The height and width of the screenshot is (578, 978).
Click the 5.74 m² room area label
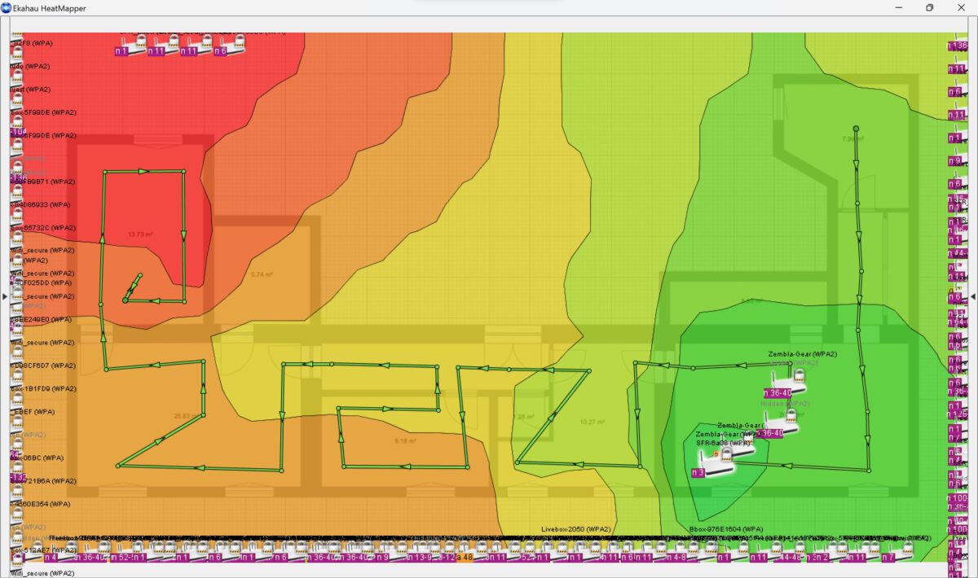(262, 274)
